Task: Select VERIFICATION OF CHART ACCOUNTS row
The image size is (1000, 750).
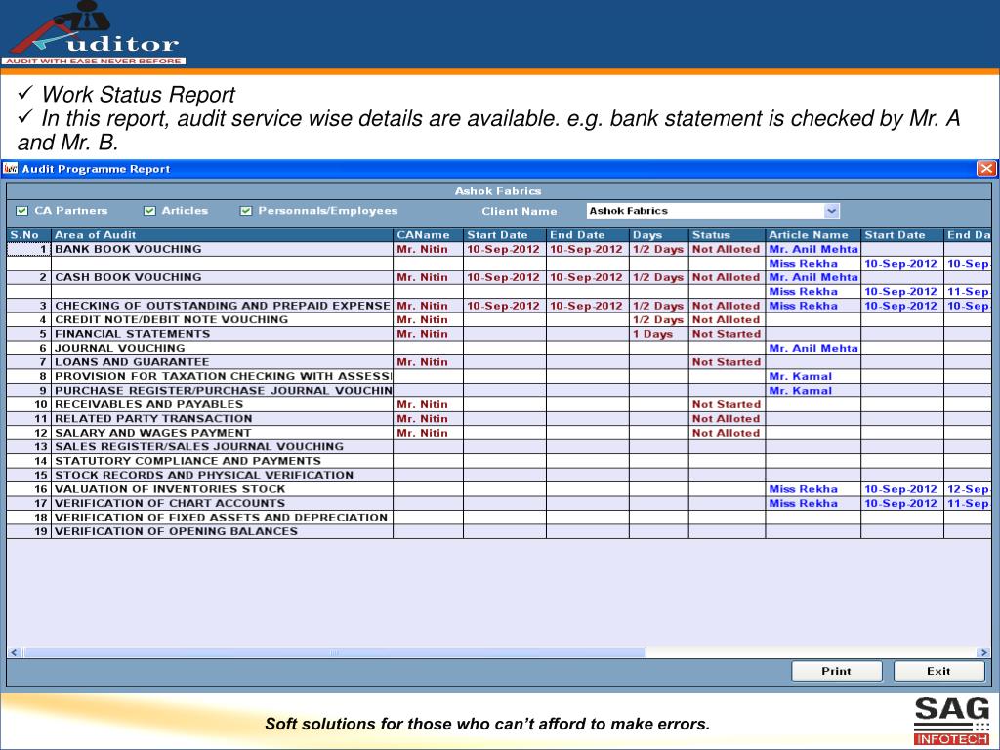Action: tap(499, 503)
